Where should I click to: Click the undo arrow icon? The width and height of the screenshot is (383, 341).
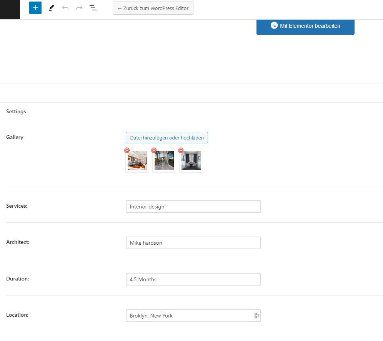65,8
